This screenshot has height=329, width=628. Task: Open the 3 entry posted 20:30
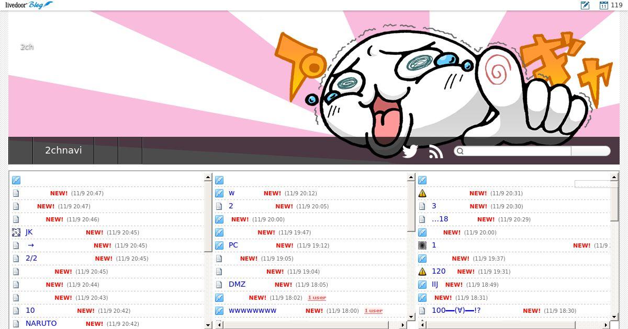point(434,206)
